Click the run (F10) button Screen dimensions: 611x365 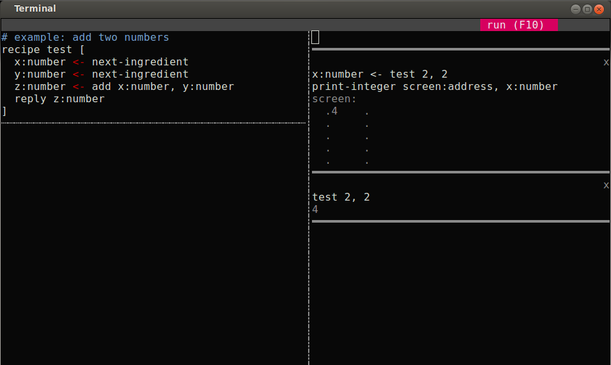tap(518, 25)
